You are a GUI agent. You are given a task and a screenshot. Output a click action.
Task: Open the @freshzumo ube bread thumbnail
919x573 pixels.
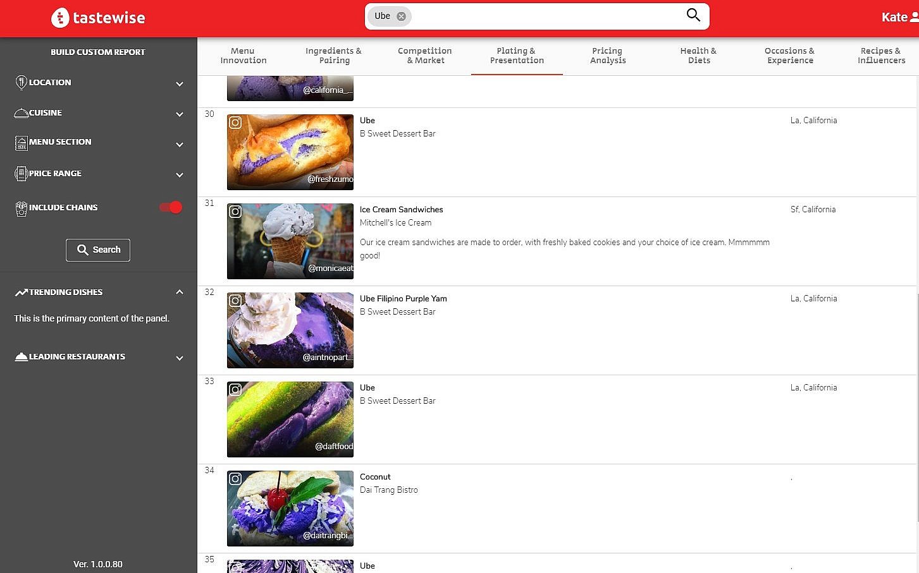coord(290,152)
